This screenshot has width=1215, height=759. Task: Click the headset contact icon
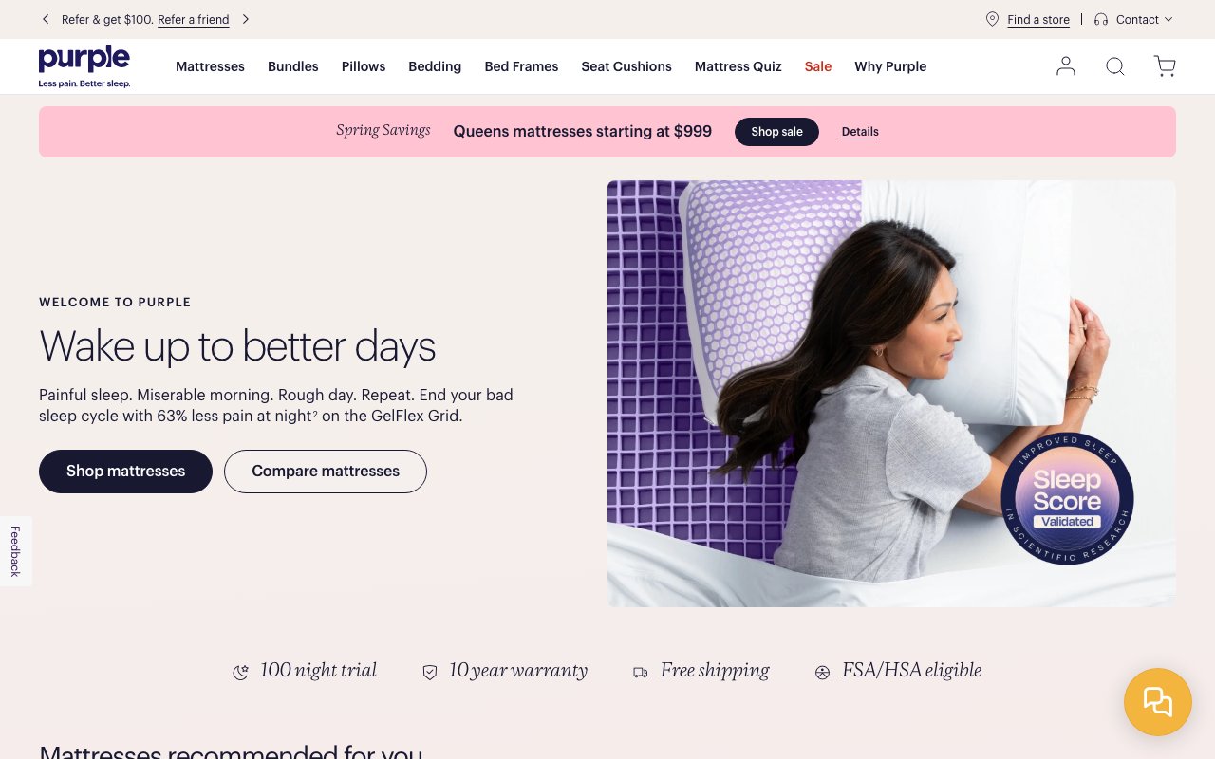[1101, 19]
